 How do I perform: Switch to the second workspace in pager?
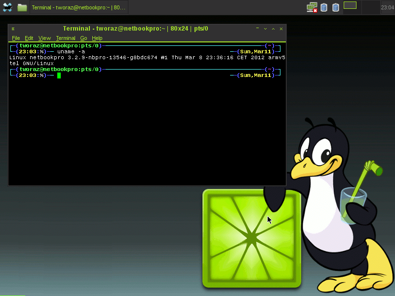[370, 7]
